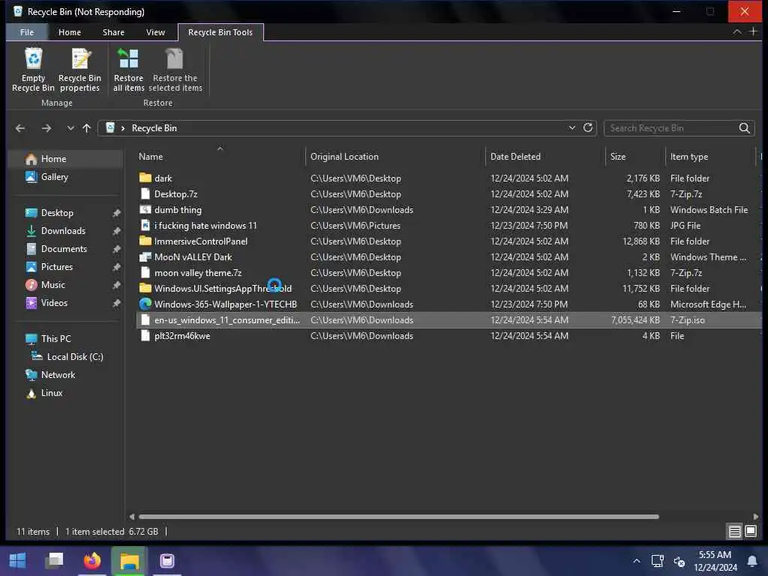The height and width of the screenshot is (576, 768).
Task: Select the dumb thing batch file
Action: [x=178, y=210]
